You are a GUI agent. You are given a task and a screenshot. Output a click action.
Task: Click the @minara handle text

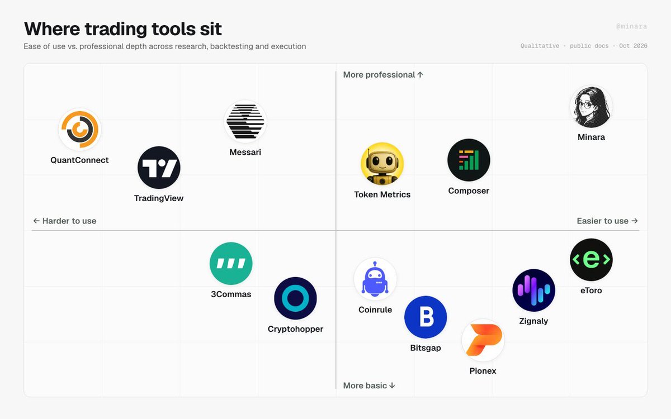click(632, 26)
